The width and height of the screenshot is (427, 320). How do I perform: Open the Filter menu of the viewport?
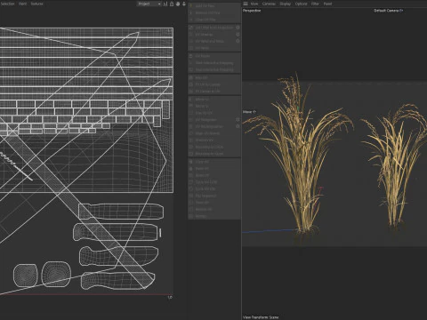pos(315,4)
